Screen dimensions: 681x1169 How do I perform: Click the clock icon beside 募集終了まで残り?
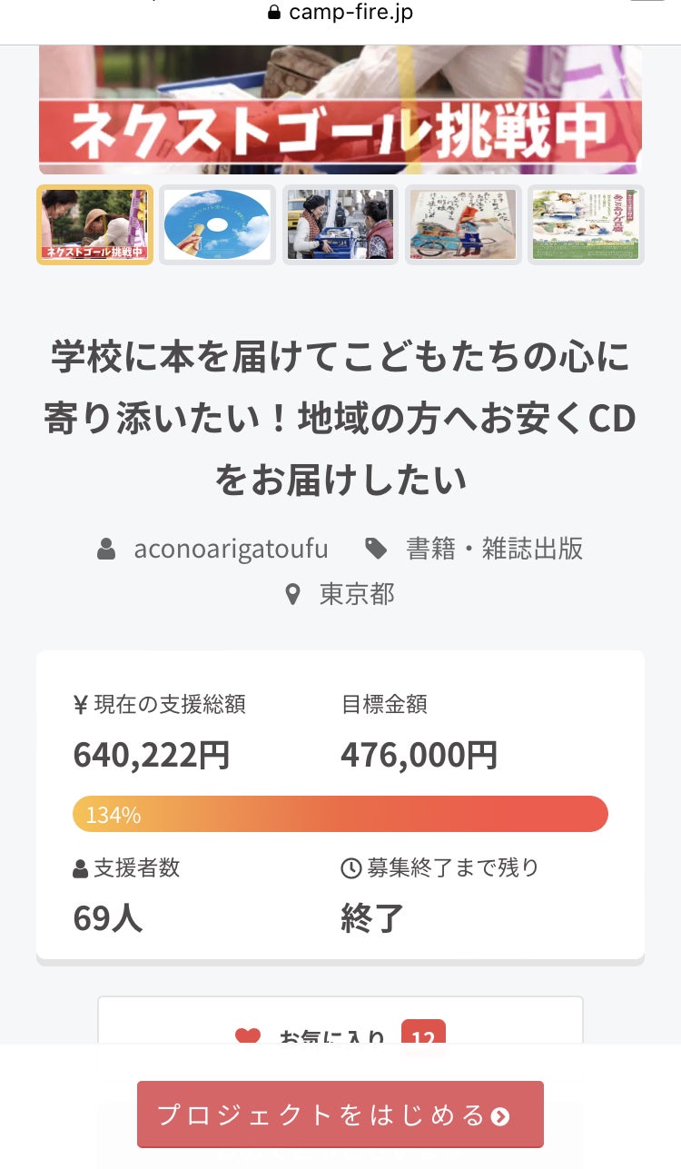[x=350, y=868]
